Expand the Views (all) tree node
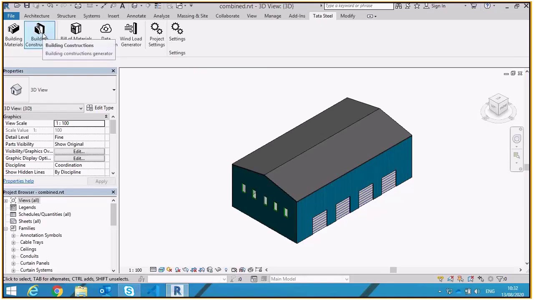This screenshot has height=300, width=534. pos(6,200)
